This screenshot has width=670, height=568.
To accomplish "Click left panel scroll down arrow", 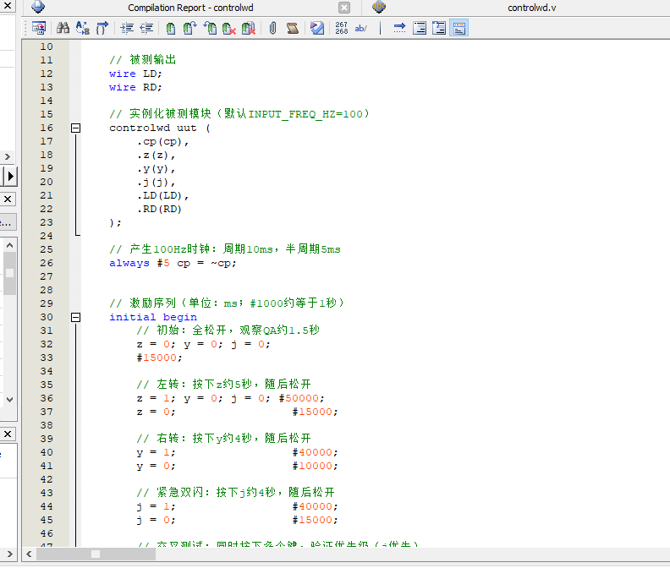I will pyautogui.click(x=9, y=400).
